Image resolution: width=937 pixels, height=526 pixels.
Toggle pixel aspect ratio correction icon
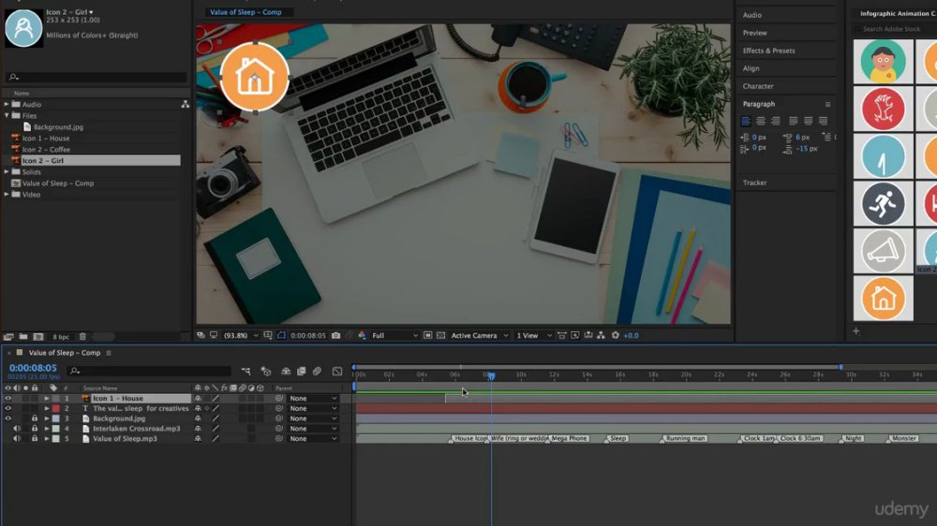tap(561, 336)
